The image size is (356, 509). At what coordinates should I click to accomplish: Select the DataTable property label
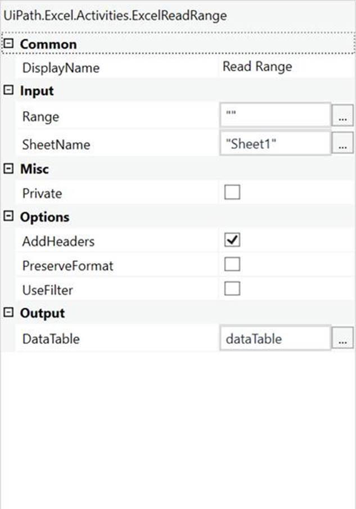click(51, 339)
